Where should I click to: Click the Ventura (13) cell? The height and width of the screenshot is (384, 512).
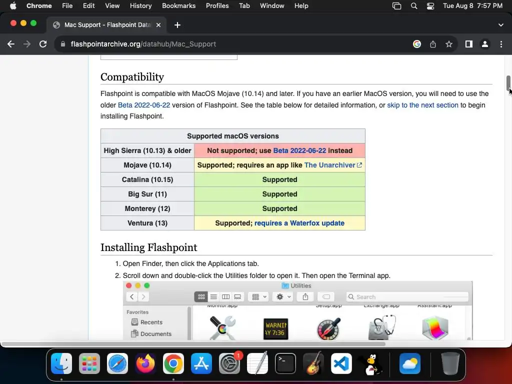[147, 223]
